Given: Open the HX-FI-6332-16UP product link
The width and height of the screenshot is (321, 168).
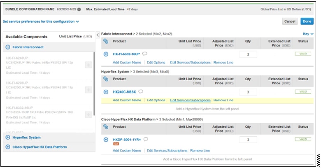Looking at the screenshot, I should click(126, 54).
